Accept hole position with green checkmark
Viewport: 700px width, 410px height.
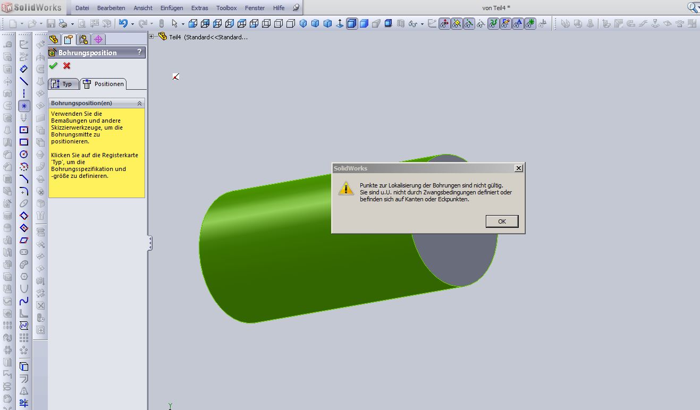click(x=53, y=66)
